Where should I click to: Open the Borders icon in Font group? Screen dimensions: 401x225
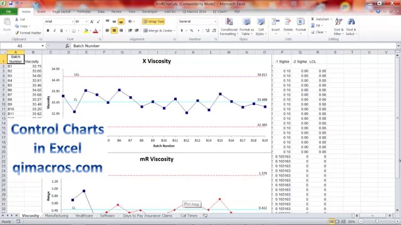[74, 31]
